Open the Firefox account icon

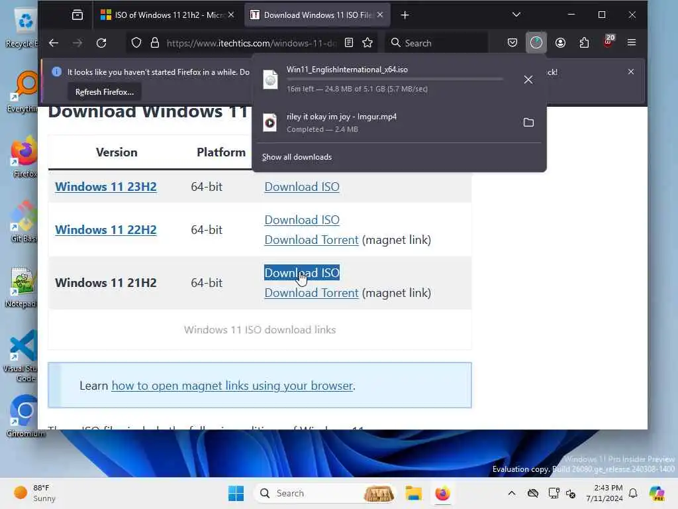tap(560, 42)
